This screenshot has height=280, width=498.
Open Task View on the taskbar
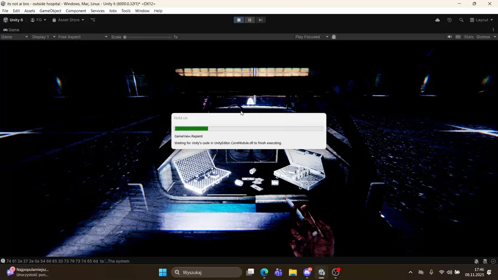tap(250, 272)
